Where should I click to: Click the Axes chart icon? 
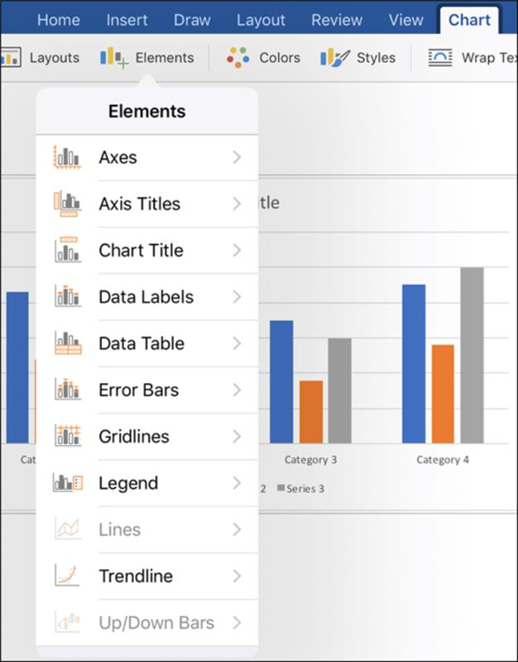point(67,157)
